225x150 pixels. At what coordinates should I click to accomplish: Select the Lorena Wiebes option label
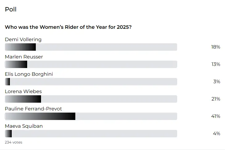tap(23, 91)
